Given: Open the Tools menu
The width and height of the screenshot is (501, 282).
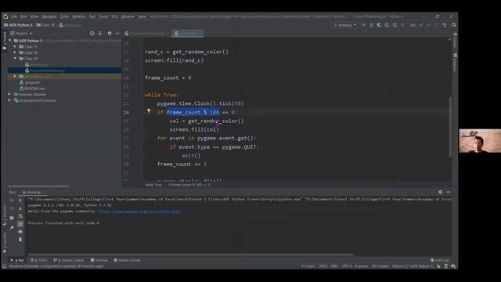Looking at the screenshot, I should pos(103,16).
